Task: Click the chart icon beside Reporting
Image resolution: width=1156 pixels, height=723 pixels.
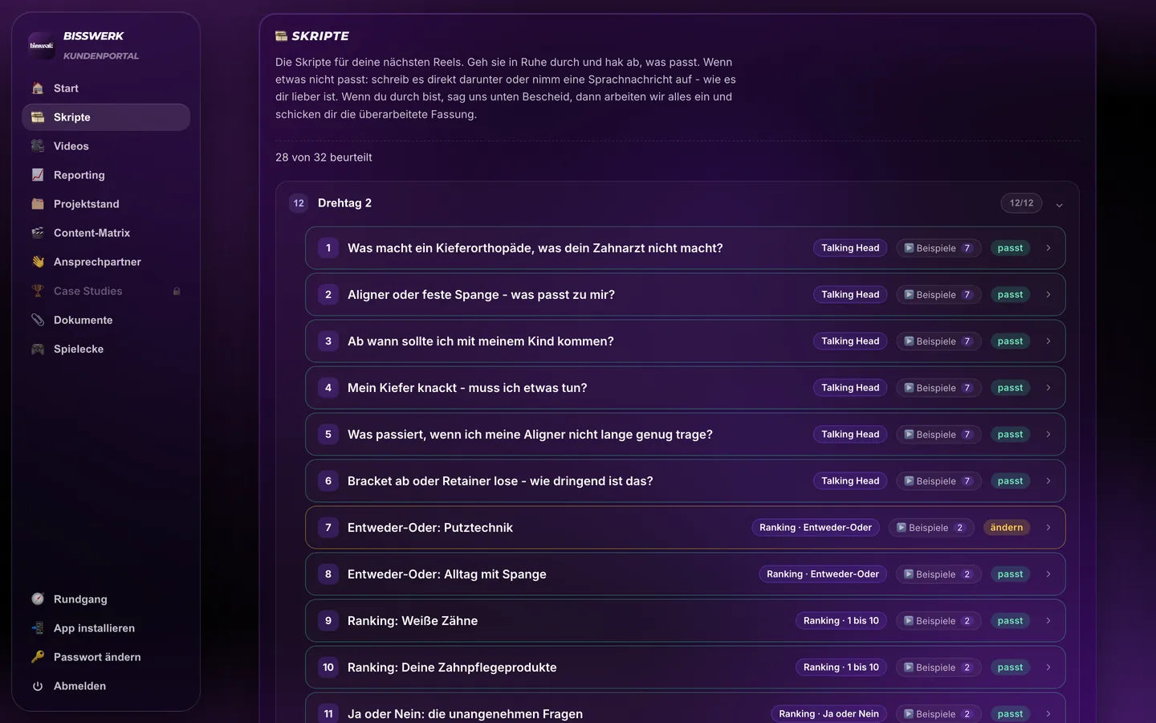Action: coord(38,175)
